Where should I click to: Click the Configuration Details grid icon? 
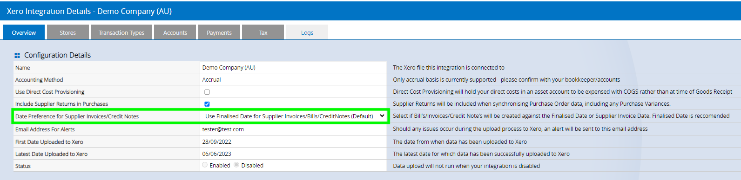[17, 55]
